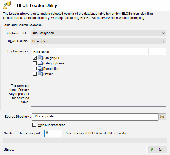Click the With subdirectories label text
Image resolution: width=170 pixels, height=155 pixels.
[52, 125]
